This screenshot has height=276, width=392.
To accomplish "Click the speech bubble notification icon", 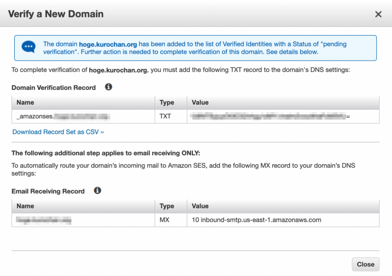I will [x=29, y=47].
